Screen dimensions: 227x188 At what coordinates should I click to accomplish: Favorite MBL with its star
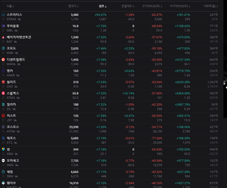3,30
